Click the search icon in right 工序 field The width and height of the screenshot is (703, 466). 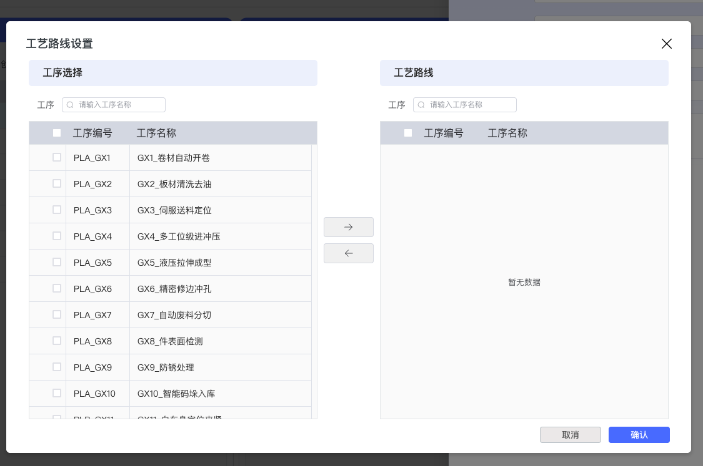pyautogui.click(x=421, y=105)
